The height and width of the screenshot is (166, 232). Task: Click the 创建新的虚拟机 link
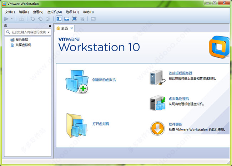(x=104, y=80)
